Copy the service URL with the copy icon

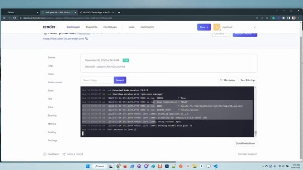point(87,39)
